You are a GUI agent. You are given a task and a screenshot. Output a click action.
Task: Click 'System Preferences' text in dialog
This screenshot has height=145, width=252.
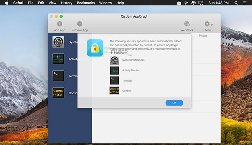[134, 60]
